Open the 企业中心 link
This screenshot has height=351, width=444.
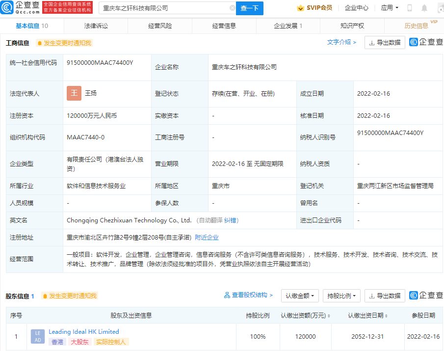coord(357,8)
